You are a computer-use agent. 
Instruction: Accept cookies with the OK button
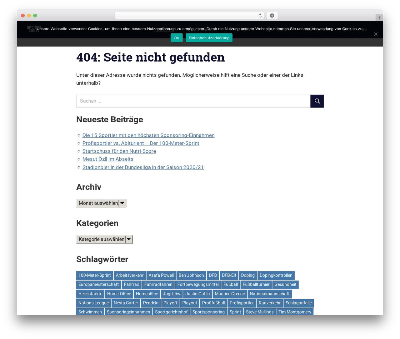pyautogui.click(x=177, y=38)
